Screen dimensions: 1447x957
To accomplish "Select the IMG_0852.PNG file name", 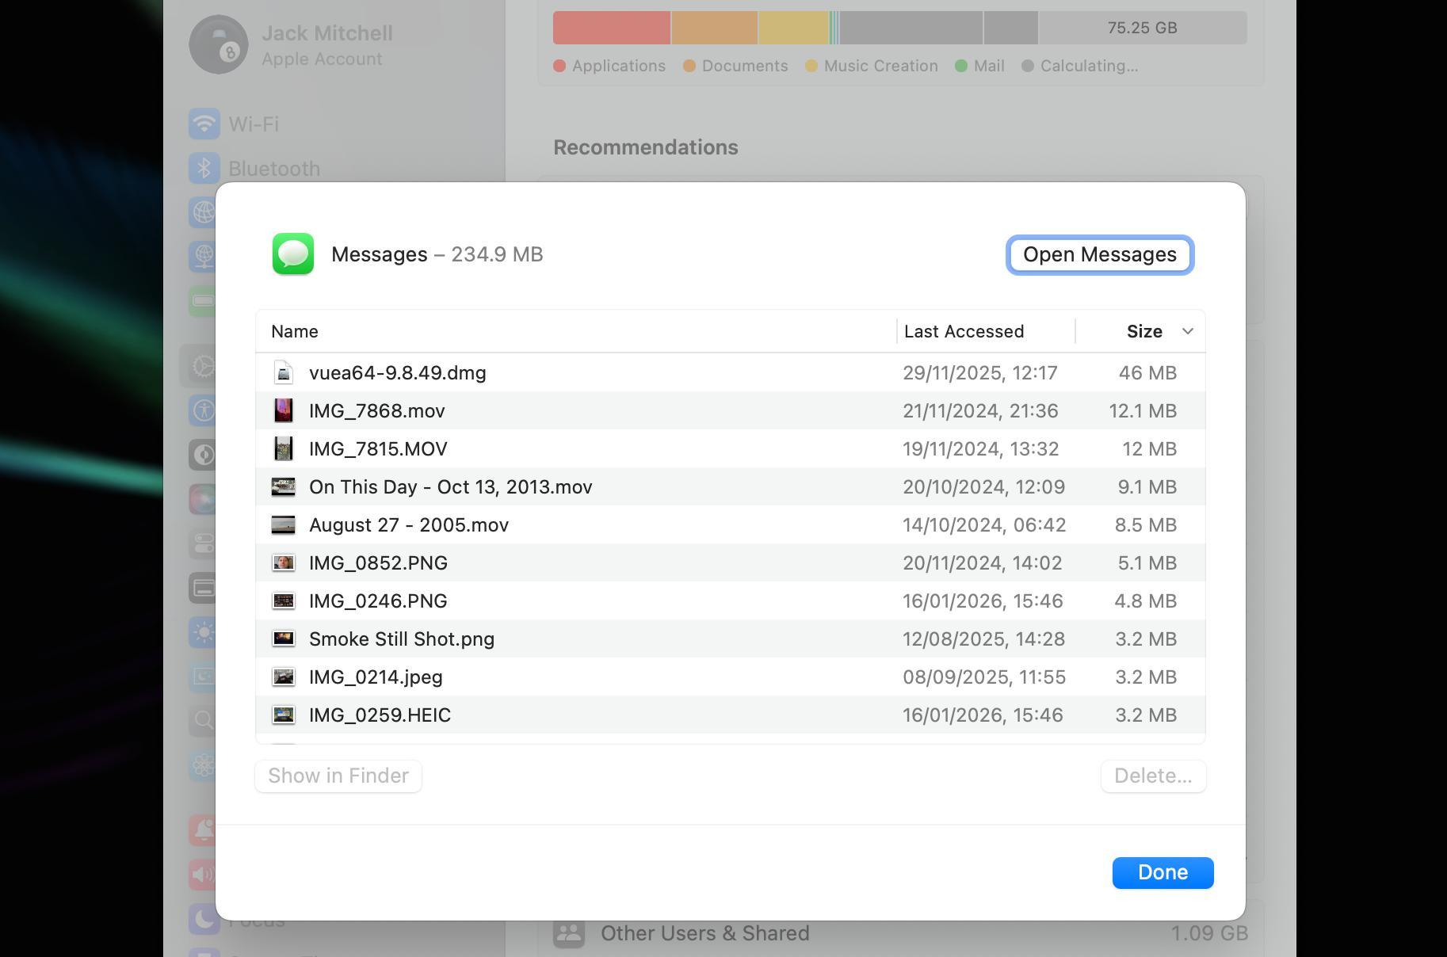I will tap(378, 562).
